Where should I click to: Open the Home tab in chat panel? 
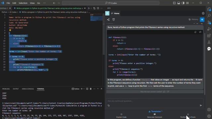[115, 13]
